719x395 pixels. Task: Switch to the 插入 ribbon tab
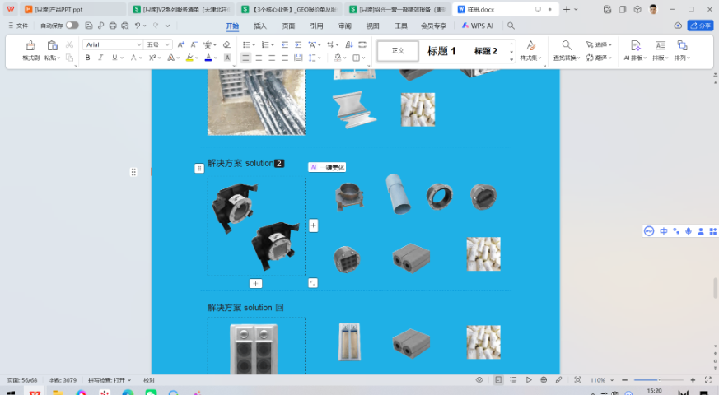tap(260, 26)
